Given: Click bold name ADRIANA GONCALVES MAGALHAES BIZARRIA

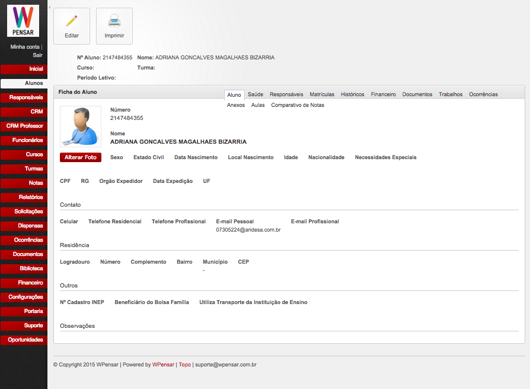Looking at the screenshot, I should click(x=178, y=142).
